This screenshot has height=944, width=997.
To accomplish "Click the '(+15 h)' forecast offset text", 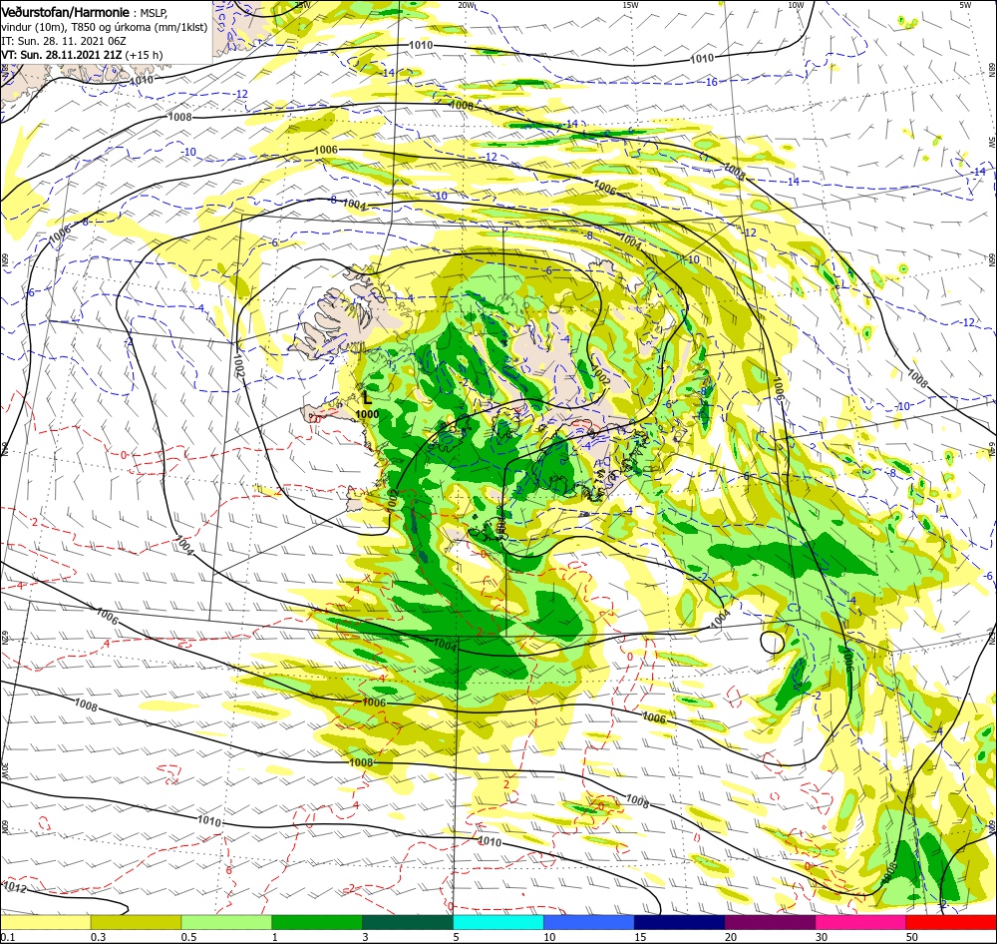I will pyautogui.click(x=144, y=55).
